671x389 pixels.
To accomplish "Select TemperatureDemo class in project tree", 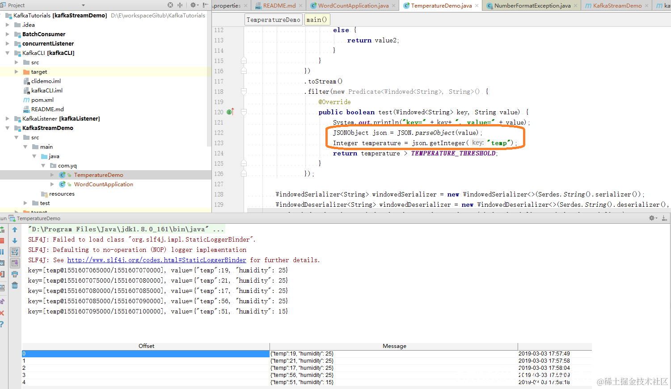I will (98, 175).
